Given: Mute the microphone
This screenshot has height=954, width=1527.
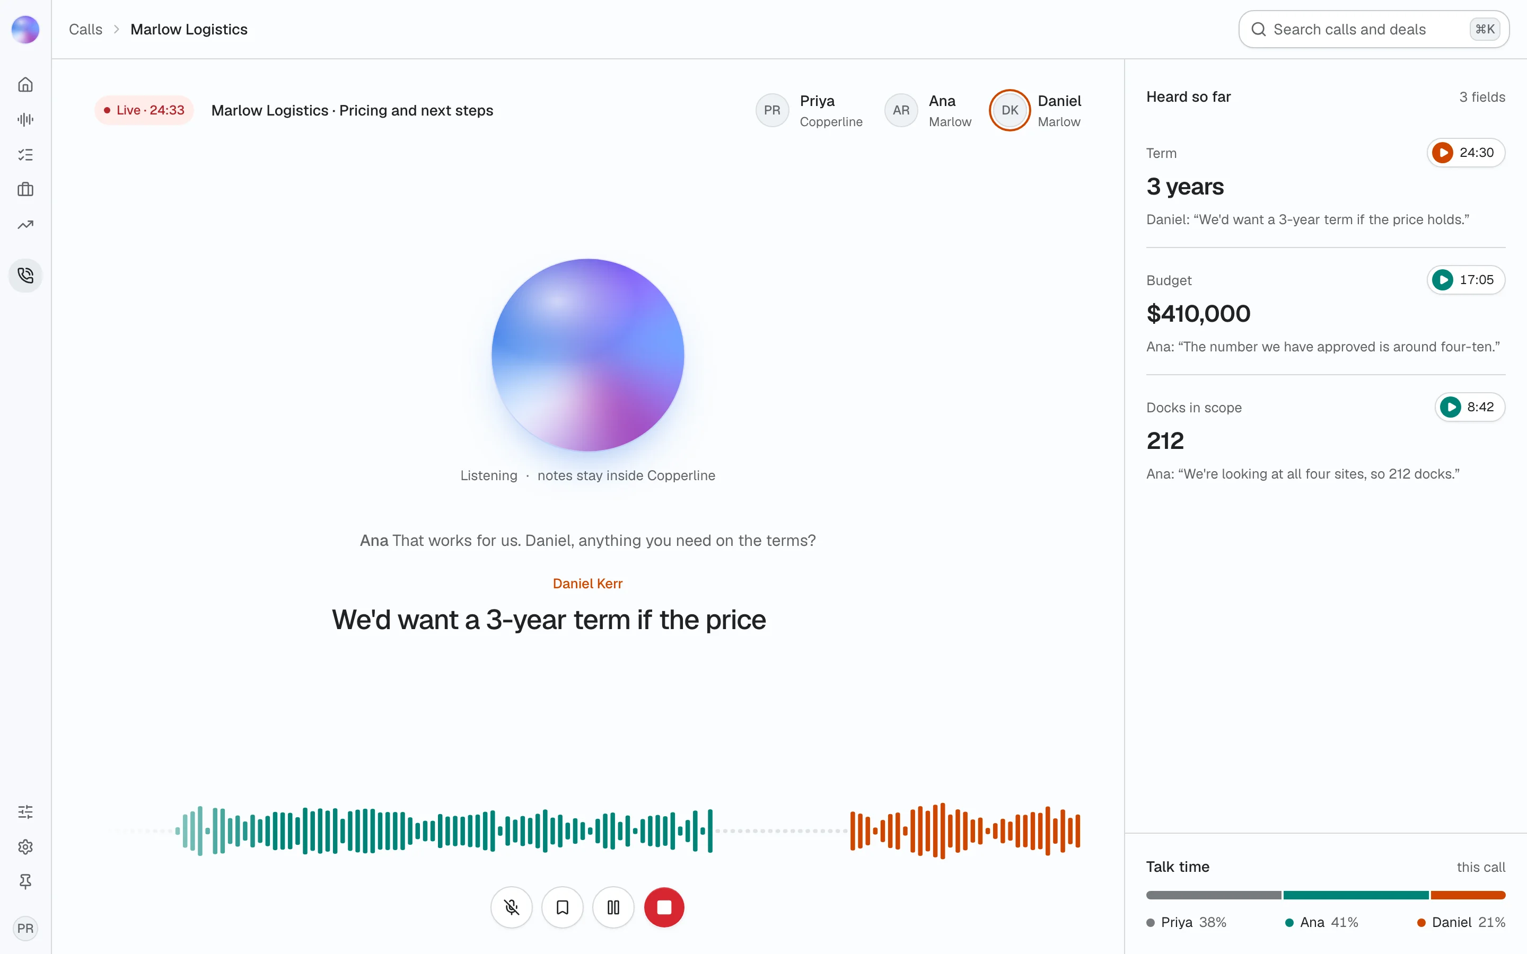Looking at the screenshot, I should click(512, 907).
